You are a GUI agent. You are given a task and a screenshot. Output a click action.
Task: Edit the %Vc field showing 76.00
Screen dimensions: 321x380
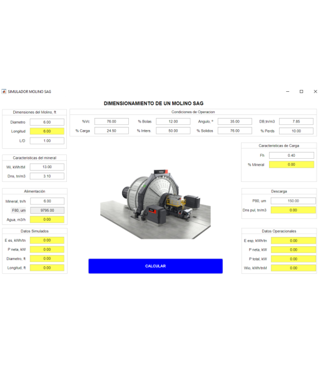[111, 121]
